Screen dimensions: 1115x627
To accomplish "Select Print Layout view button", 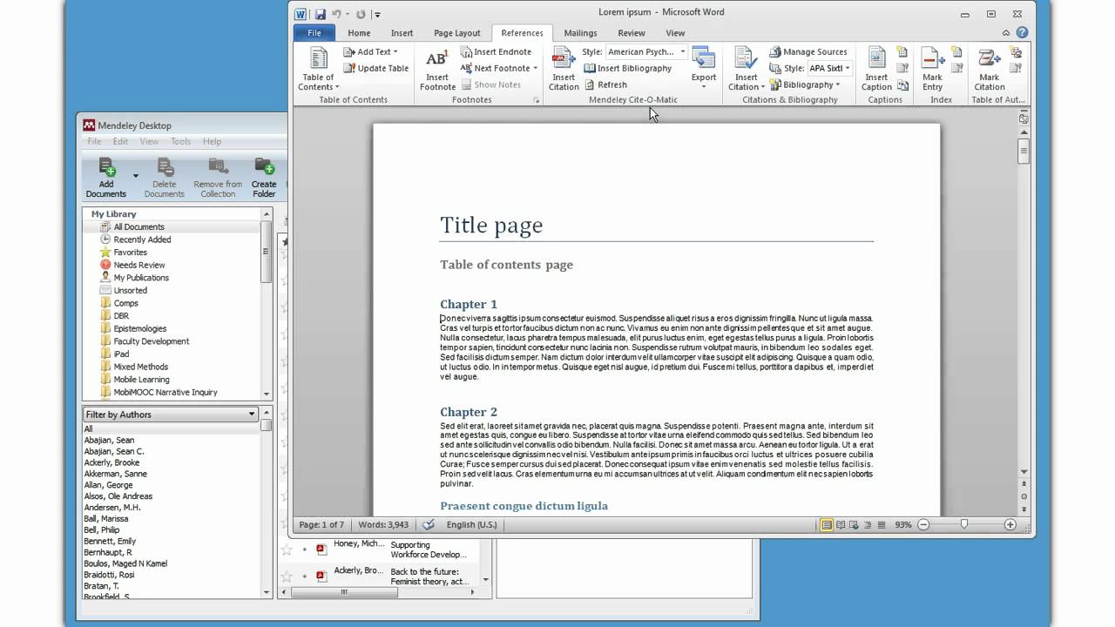I will click(x=826, y=525).
